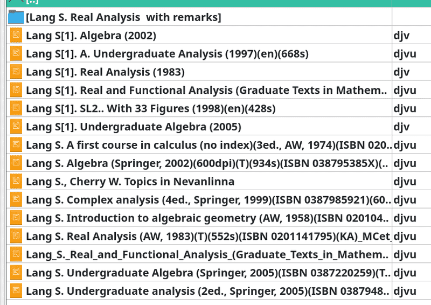Screen dimensions: 431x305
Task: Click the icon of Lang S., Cherry W. Topics in Nevanlinna
Action: click(16, 181)
